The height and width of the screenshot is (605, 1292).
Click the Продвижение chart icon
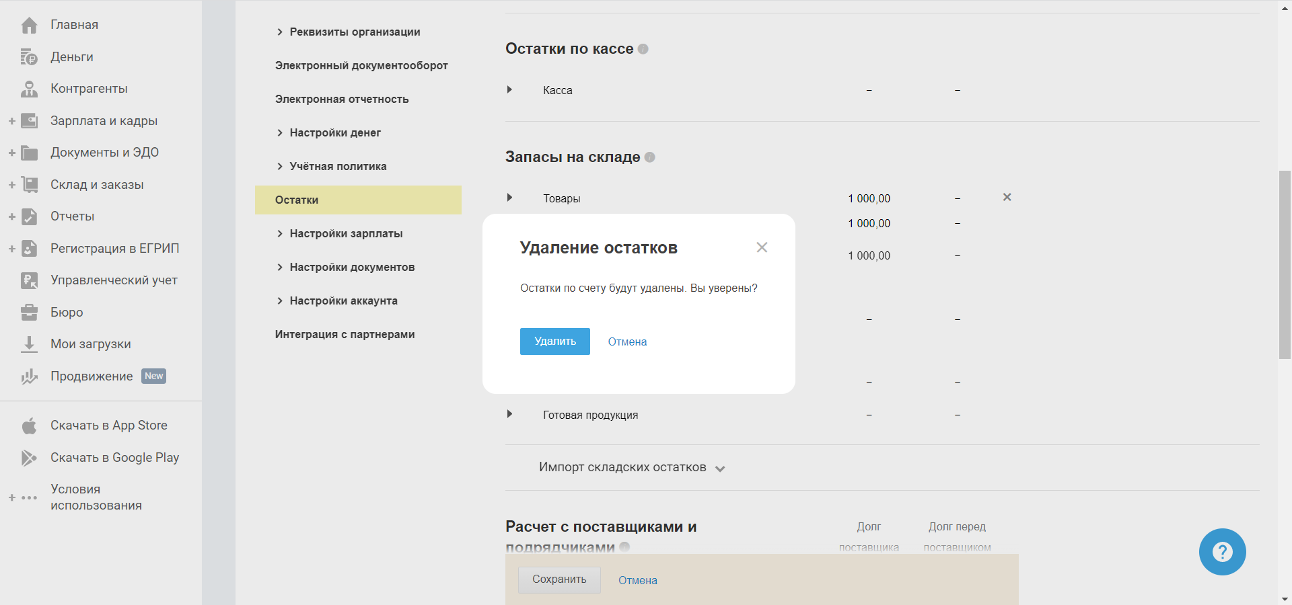click(x=29, y=376)
